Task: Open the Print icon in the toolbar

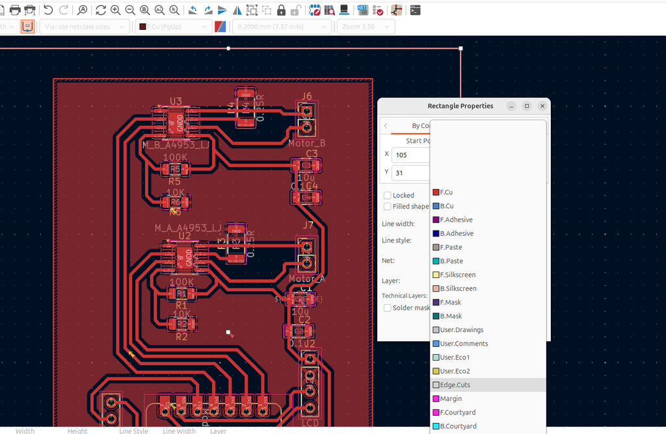Action: tap(14, 10)
